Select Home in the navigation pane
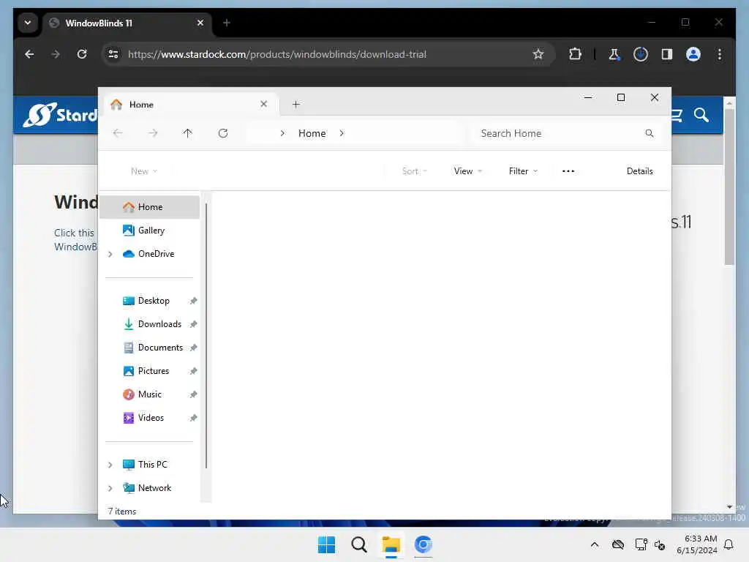Viewport: 749px width, 562px height. click(150, 207)
